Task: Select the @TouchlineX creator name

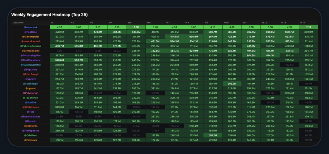Action: [x=31, y=98]
